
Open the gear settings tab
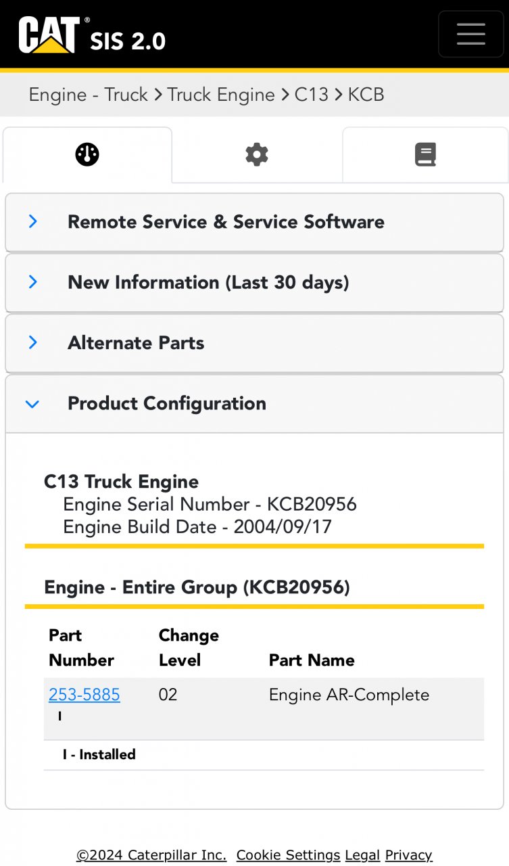tap(257, 155)
